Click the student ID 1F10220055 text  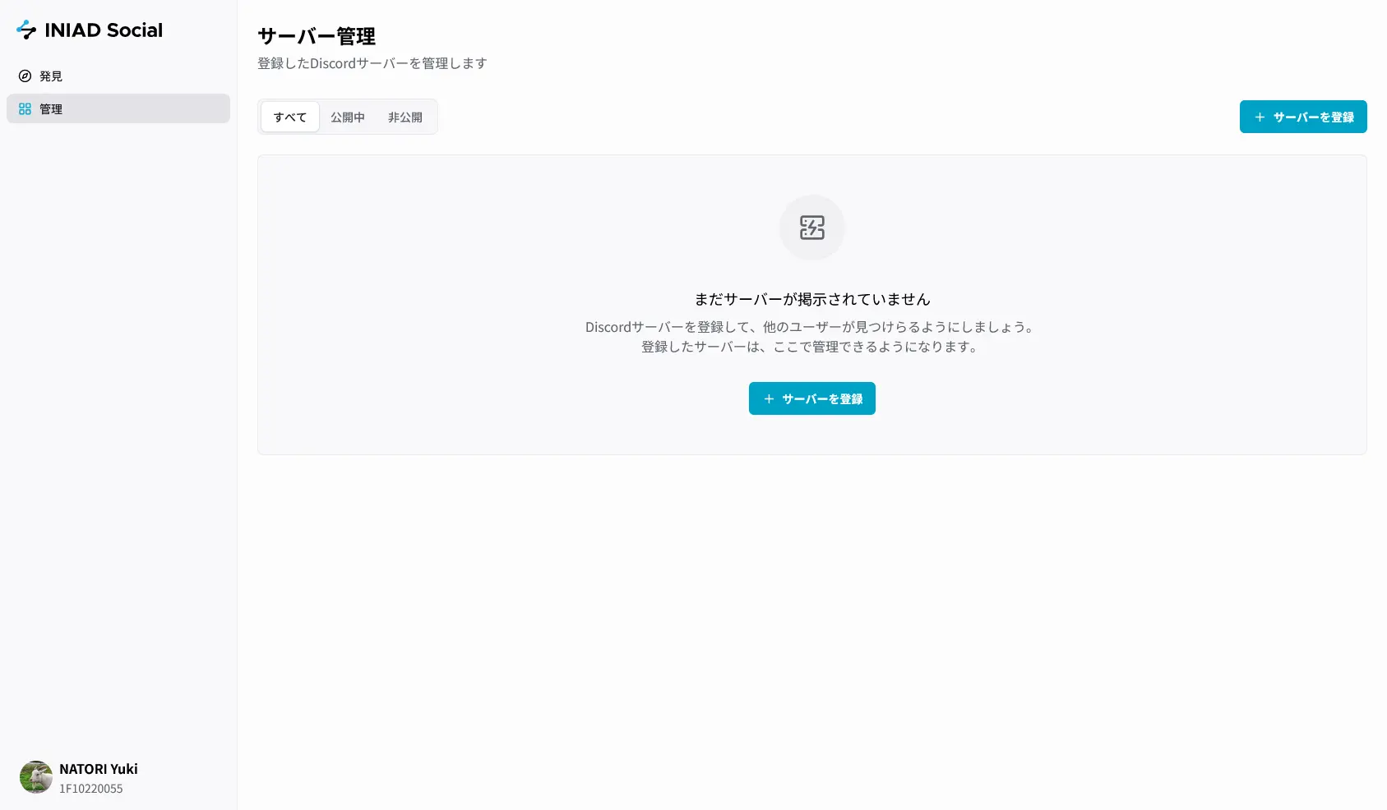pyautogui.click(x=90, y=788)
